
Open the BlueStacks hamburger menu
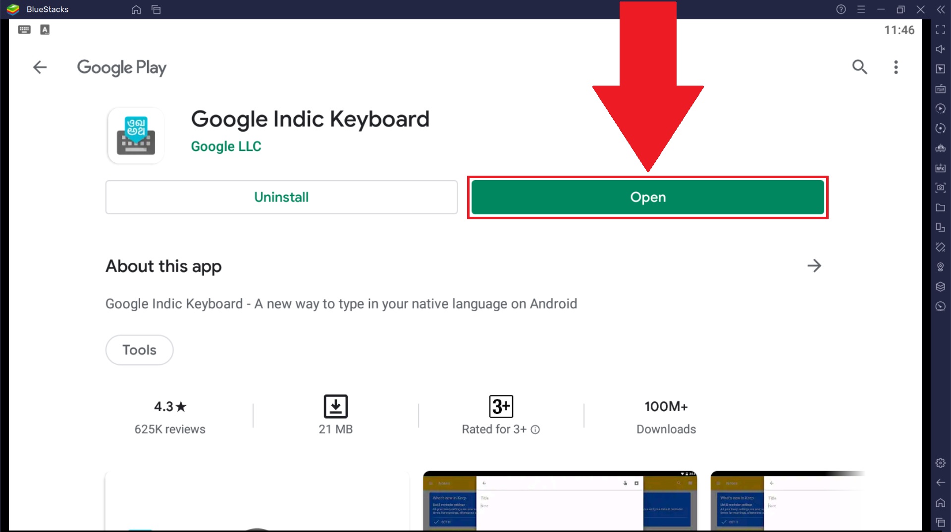point(862,9)
